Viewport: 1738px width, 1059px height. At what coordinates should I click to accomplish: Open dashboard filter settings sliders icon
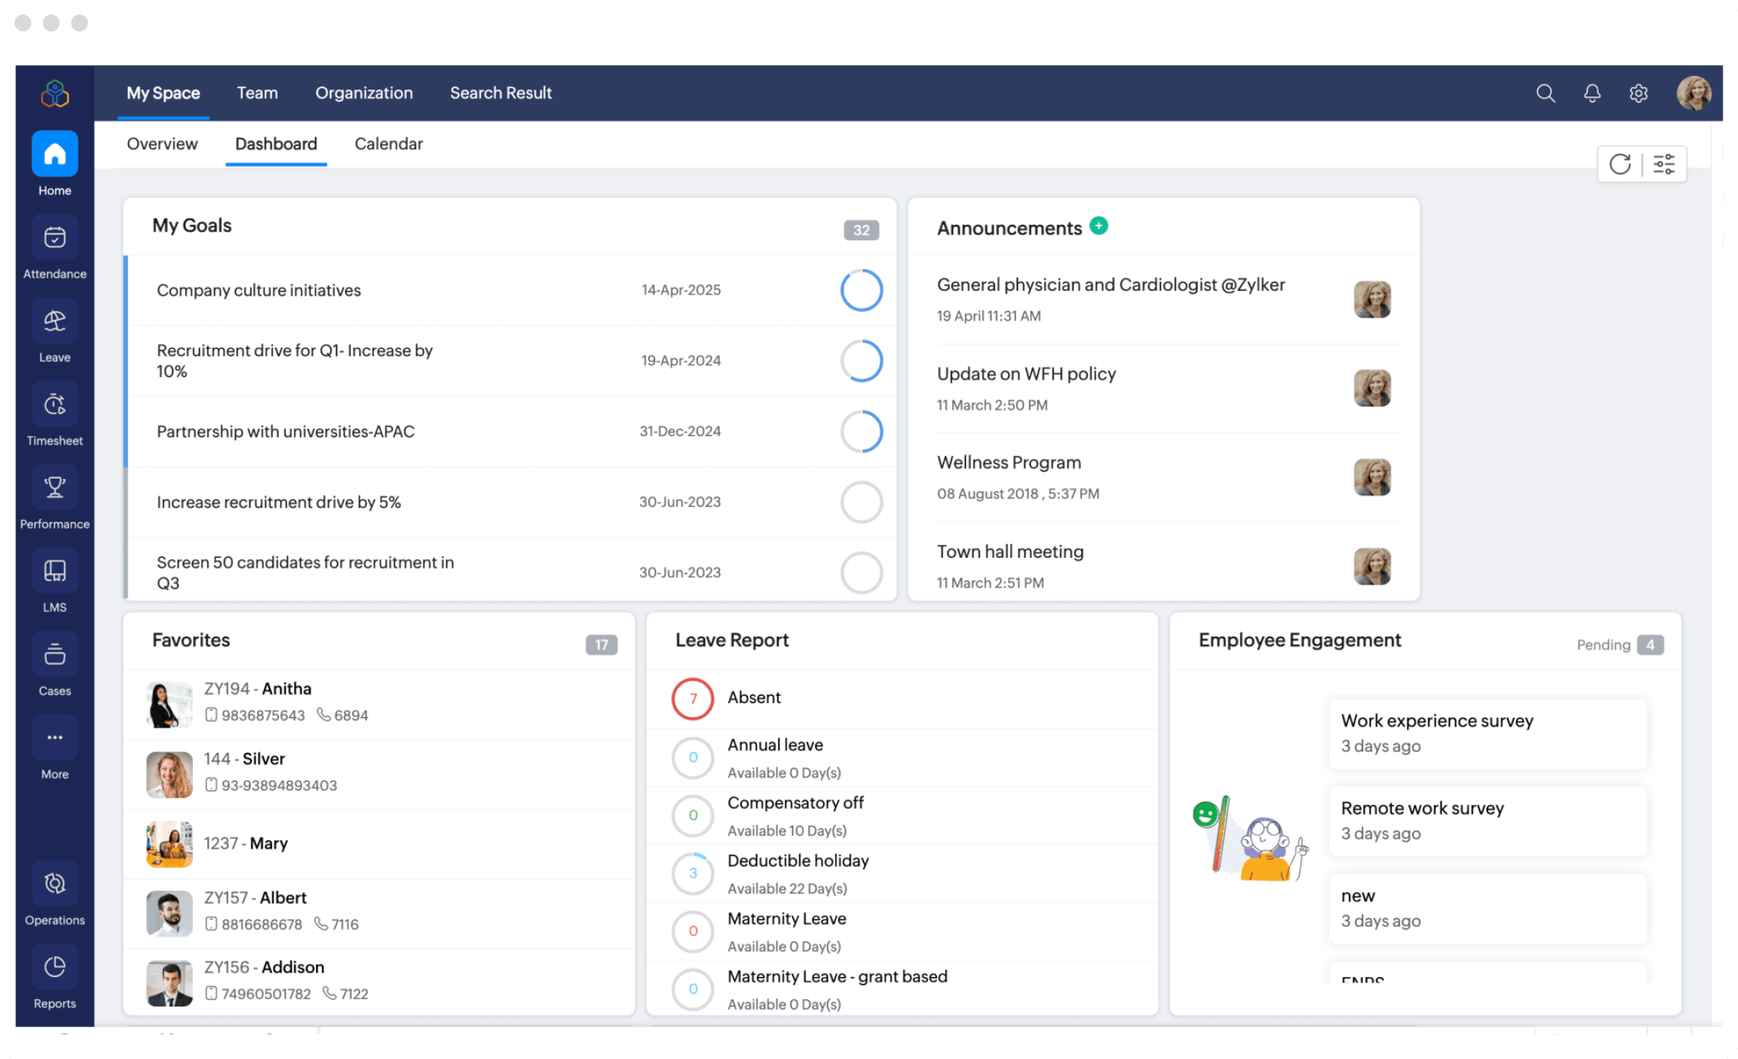[x=1664, y=165]
